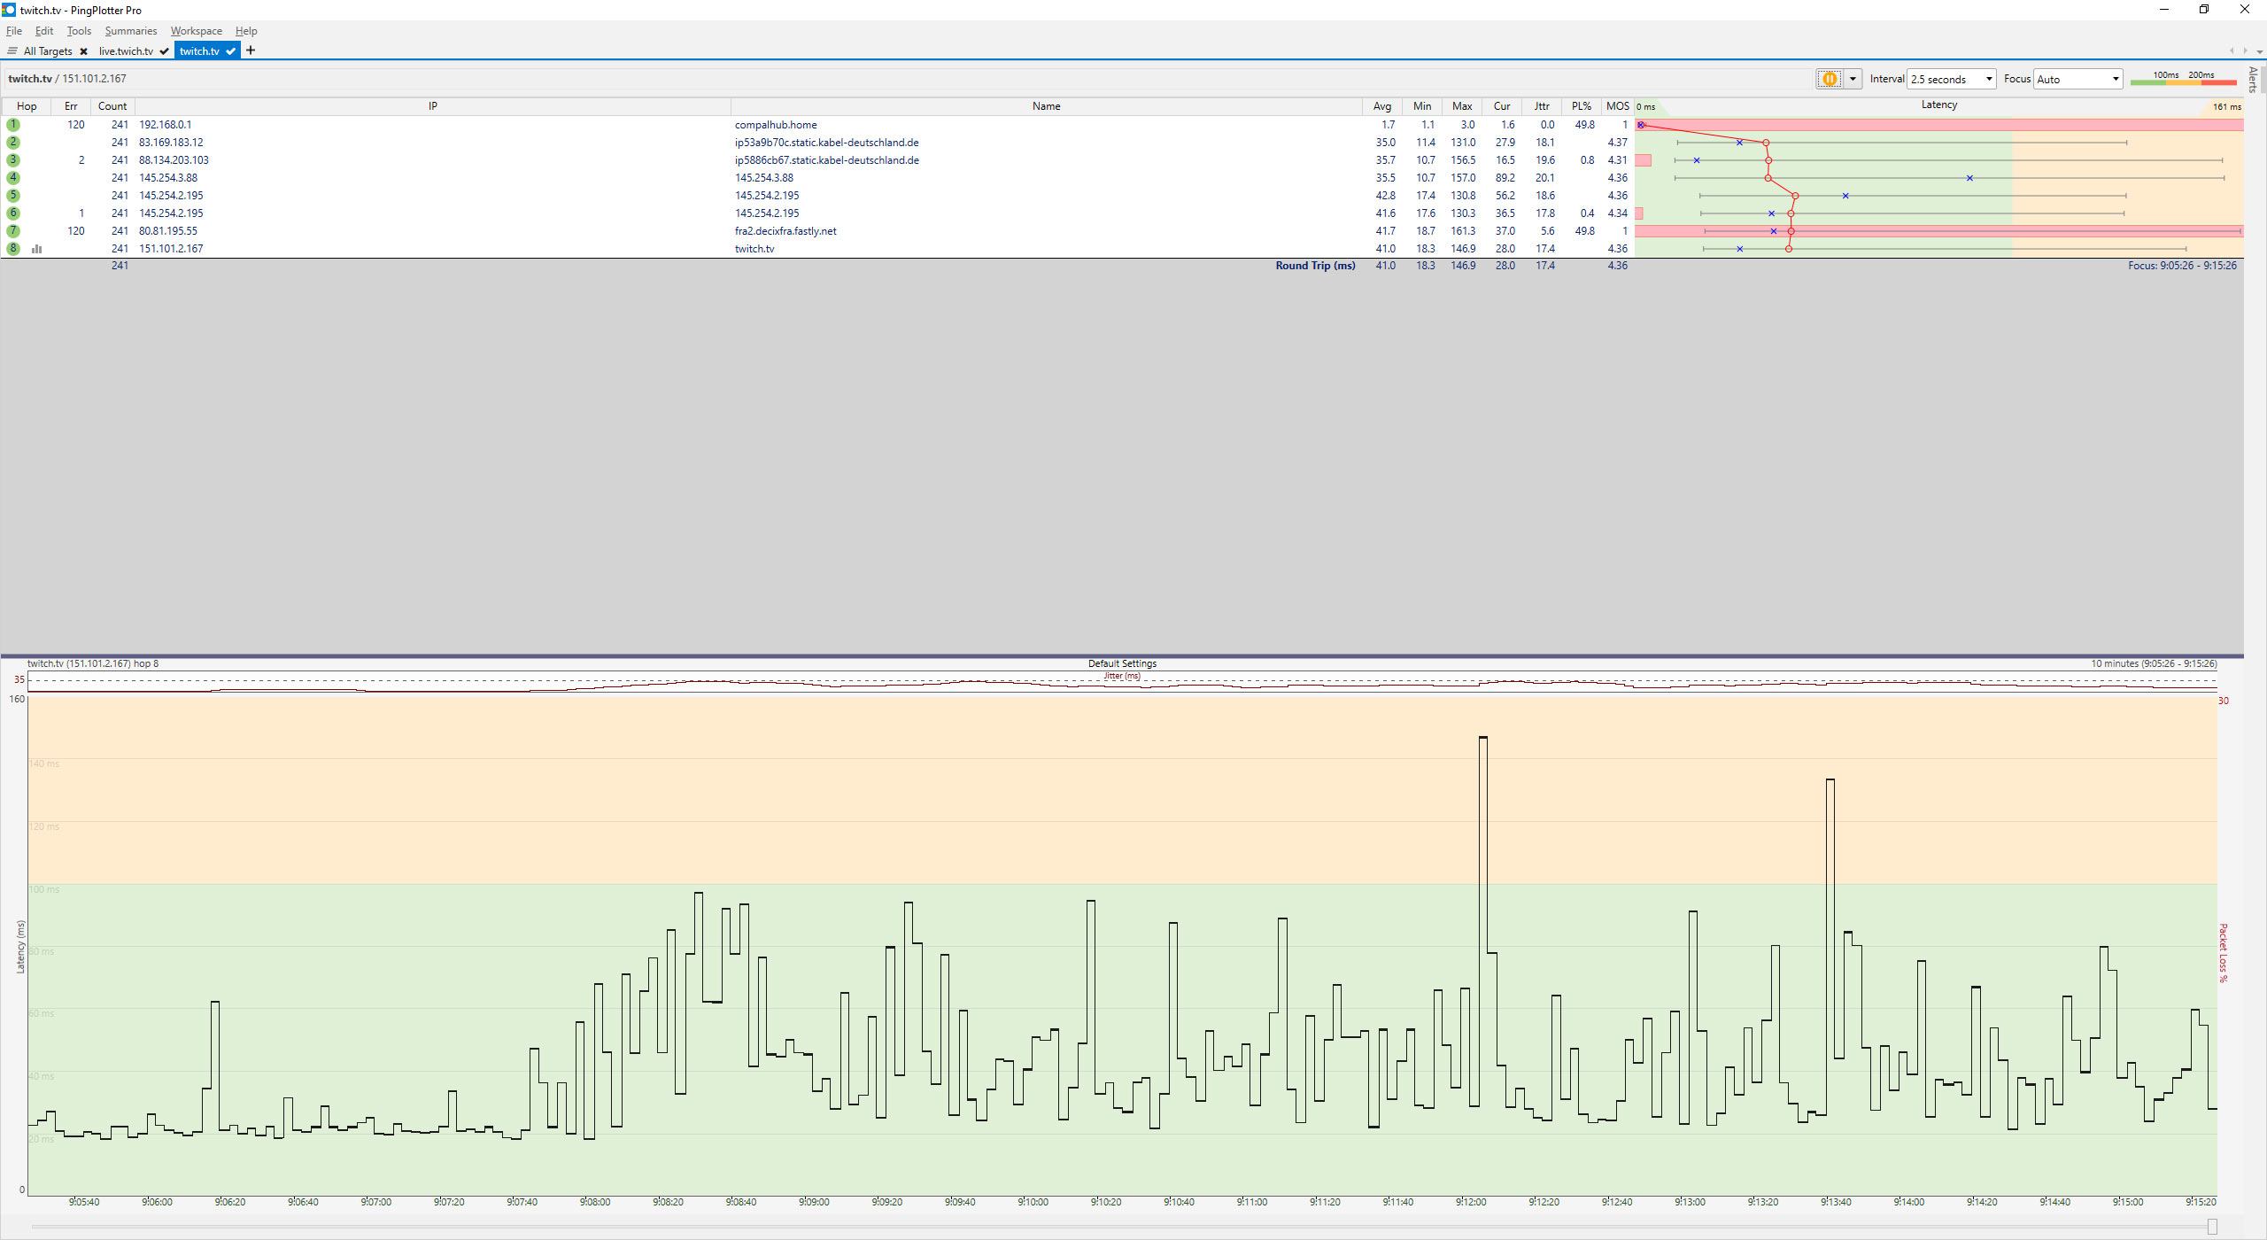Open the vertical Alerts side panel

[x=2253, y=79]
